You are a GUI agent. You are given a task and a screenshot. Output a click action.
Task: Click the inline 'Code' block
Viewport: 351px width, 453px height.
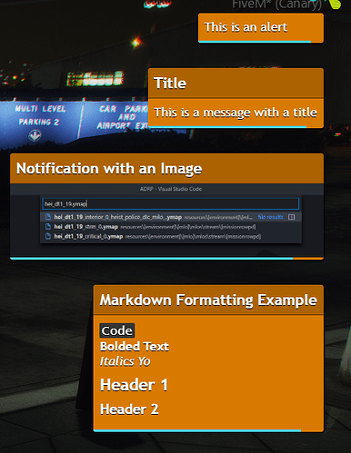click(x=117, y=330)
